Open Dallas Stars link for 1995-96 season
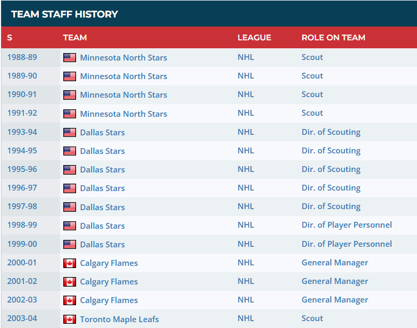Viewport: 417px width, 328px height. (102, 170)
